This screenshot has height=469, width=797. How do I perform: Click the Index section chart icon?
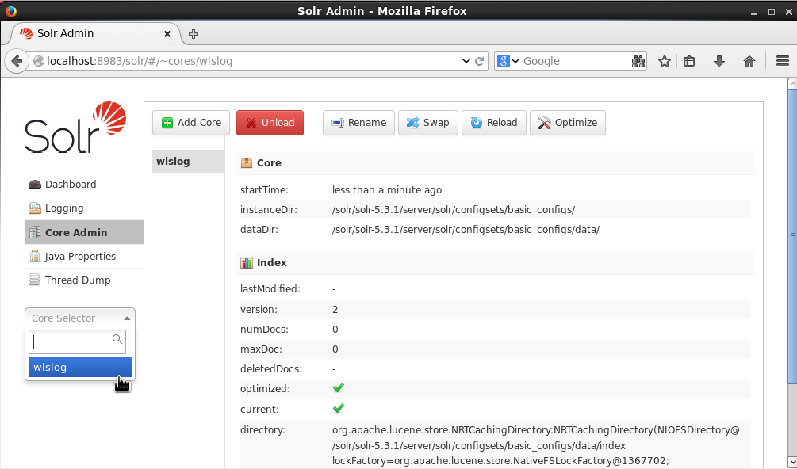coord(247,262)
